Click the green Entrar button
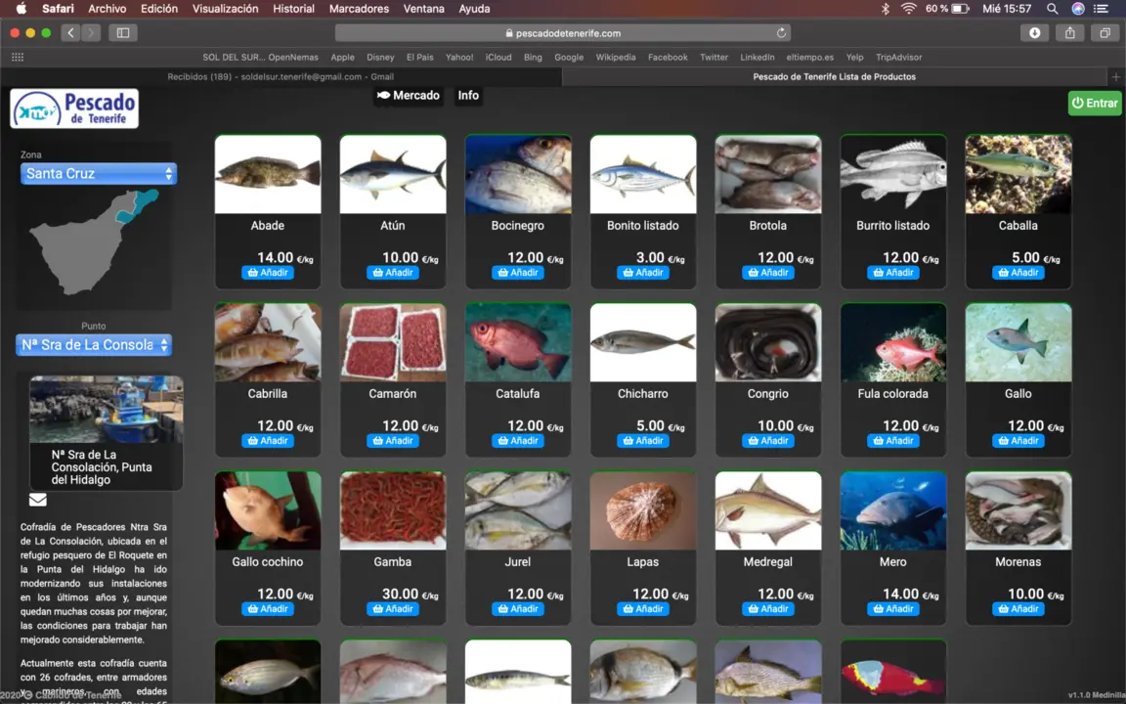 (x=1095, y=104)
